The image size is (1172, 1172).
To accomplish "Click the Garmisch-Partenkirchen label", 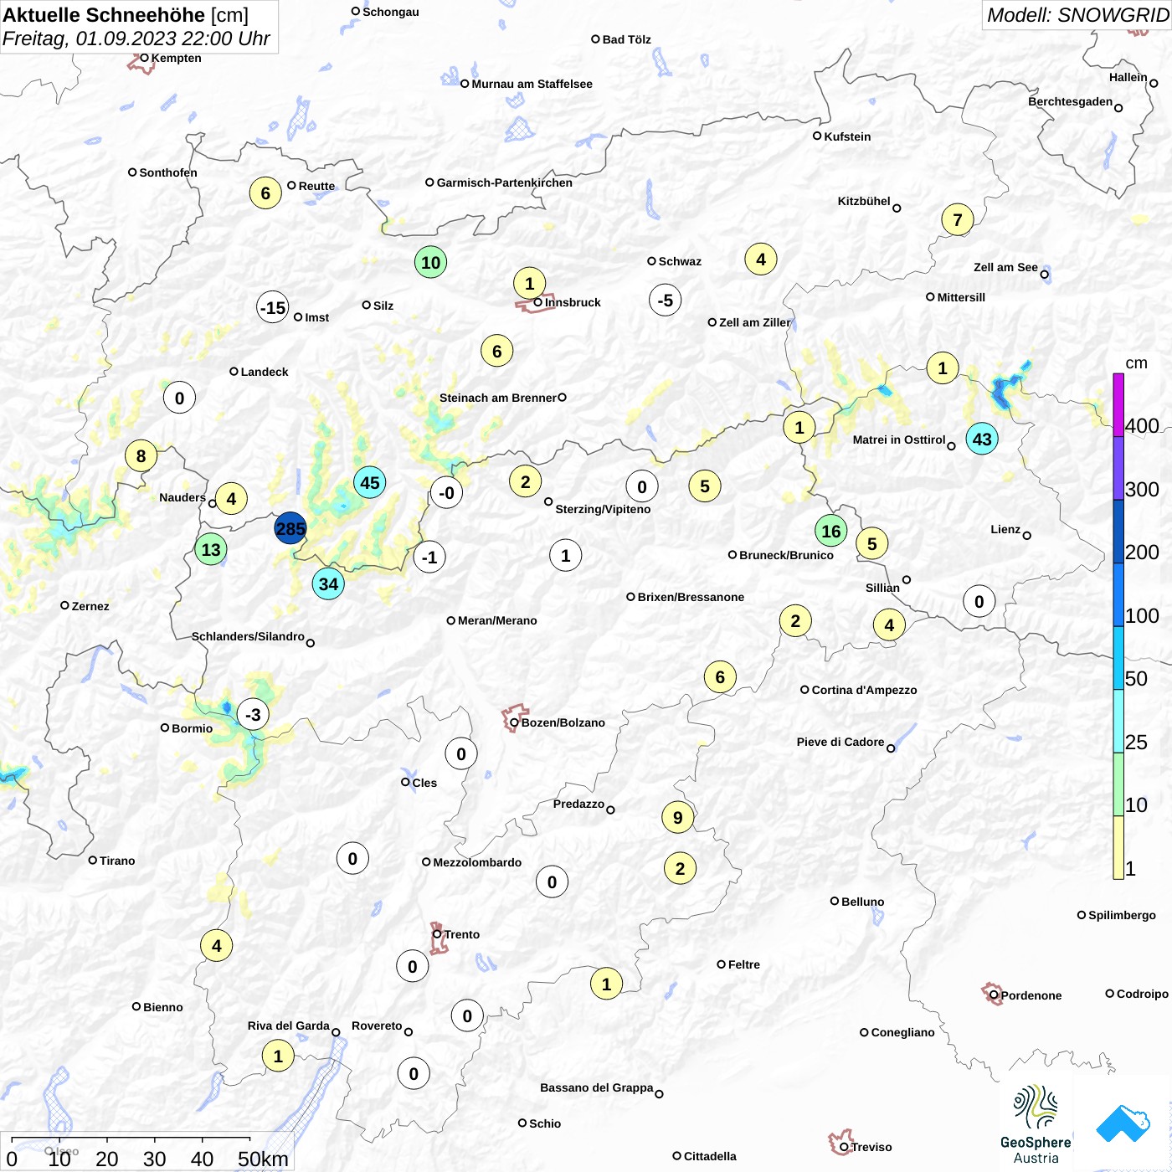I will pos(505,182).
